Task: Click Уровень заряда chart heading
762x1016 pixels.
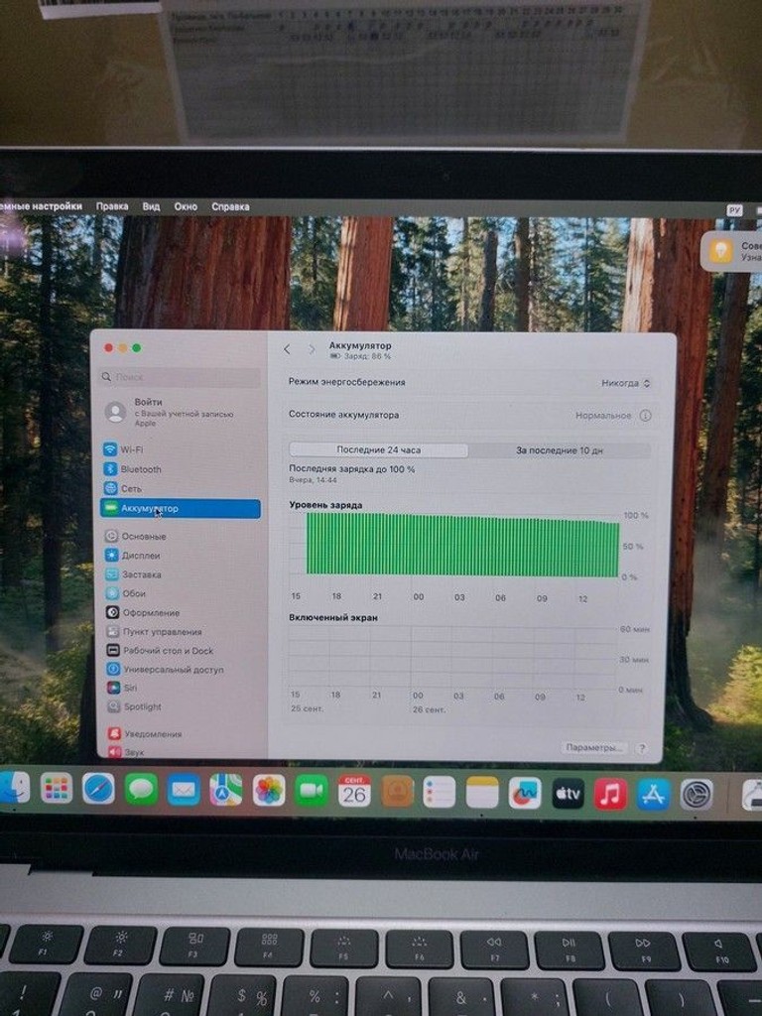Action: pyautogui.click(x=325, y=505)
